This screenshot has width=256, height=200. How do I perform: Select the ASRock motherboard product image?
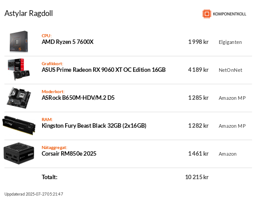click(19, 98)
